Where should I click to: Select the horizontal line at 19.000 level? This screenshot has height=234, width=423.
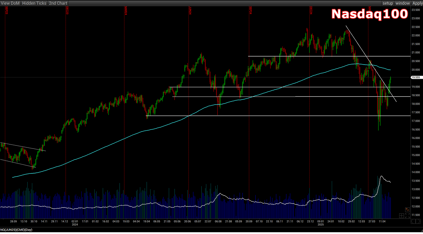pos(290,87)
